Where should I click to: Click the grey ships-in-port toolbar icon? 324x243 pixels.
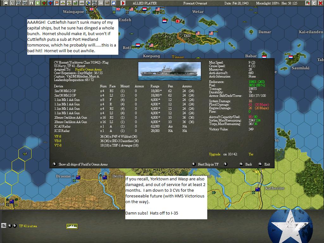(82, 3)
